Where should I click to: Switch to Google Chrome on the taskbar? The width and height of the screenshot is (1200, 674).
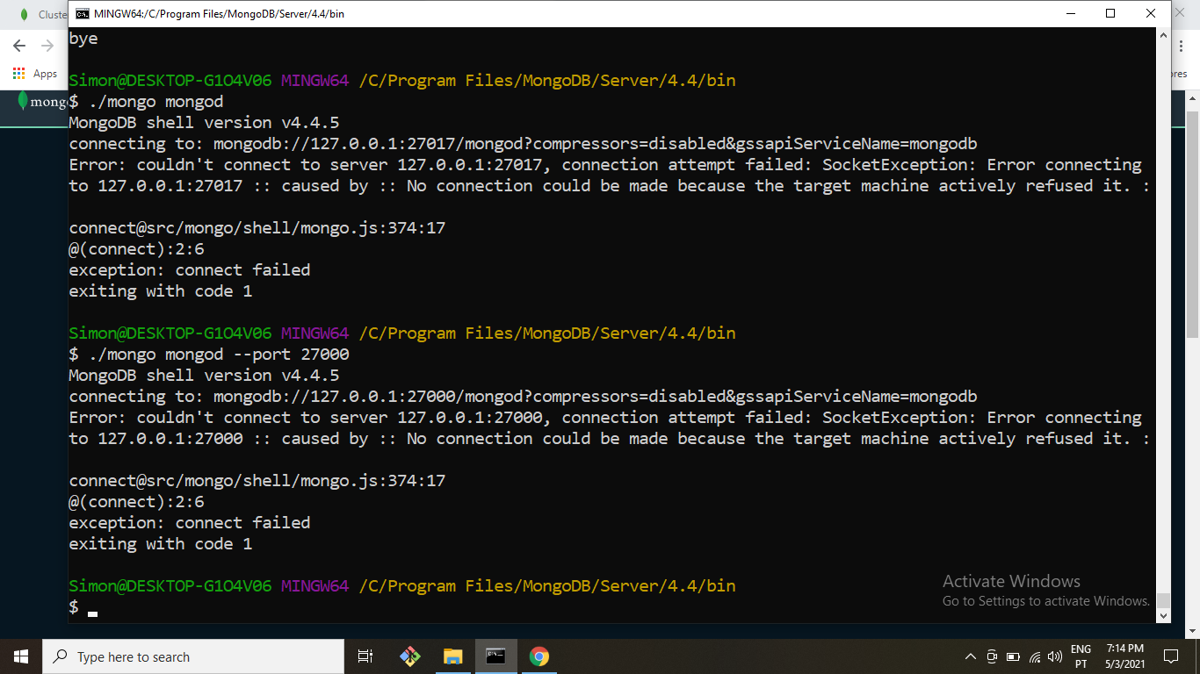(x=539, y=656)
